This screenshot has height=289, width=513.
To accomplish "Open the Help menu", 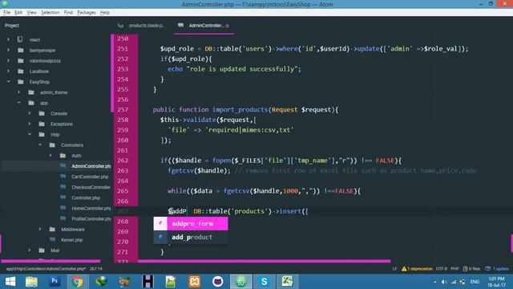I will click(105, 13).
